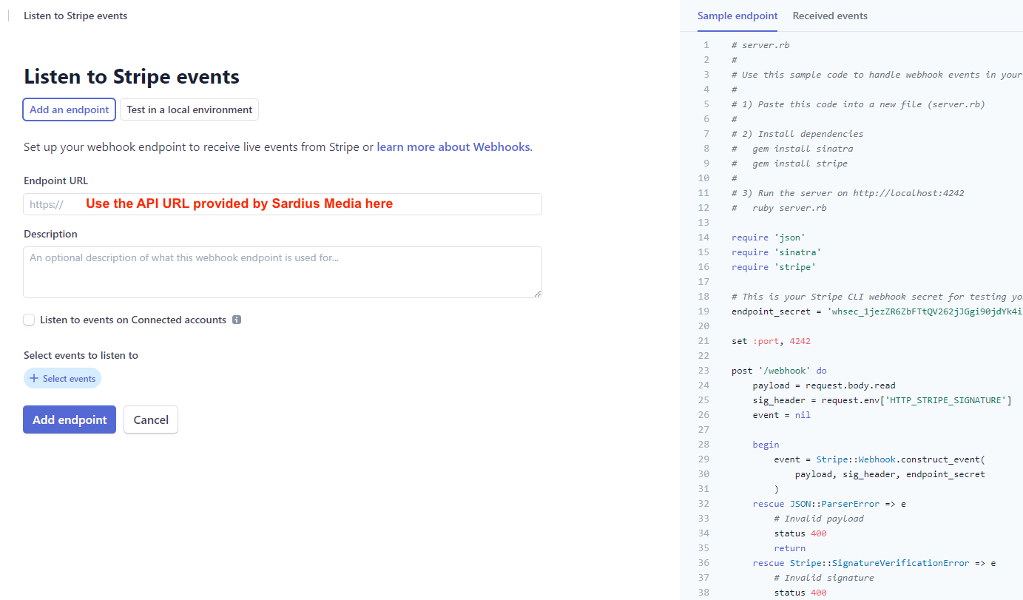Click the 'event = nil' code line
Viewport: 1023px width, 600px height.
[x=782, y=415]
